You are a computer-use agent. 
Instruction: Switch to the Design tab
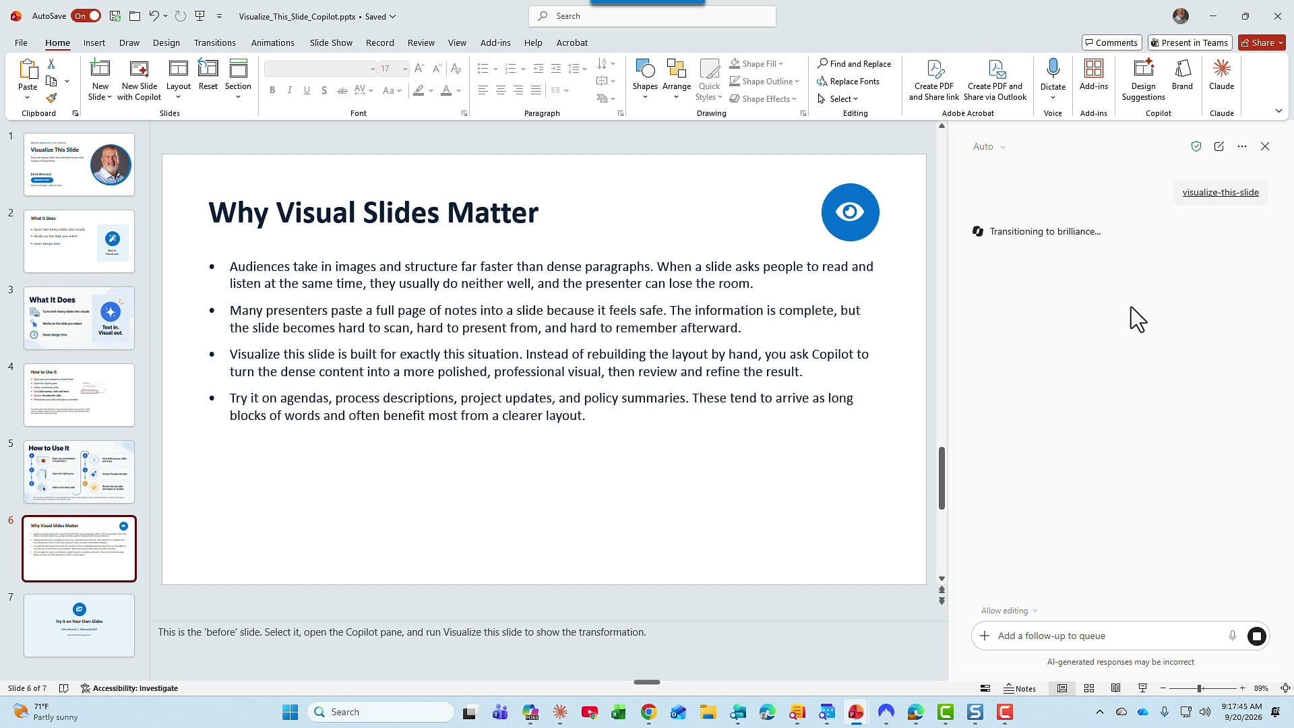click(x=166, y=42)
